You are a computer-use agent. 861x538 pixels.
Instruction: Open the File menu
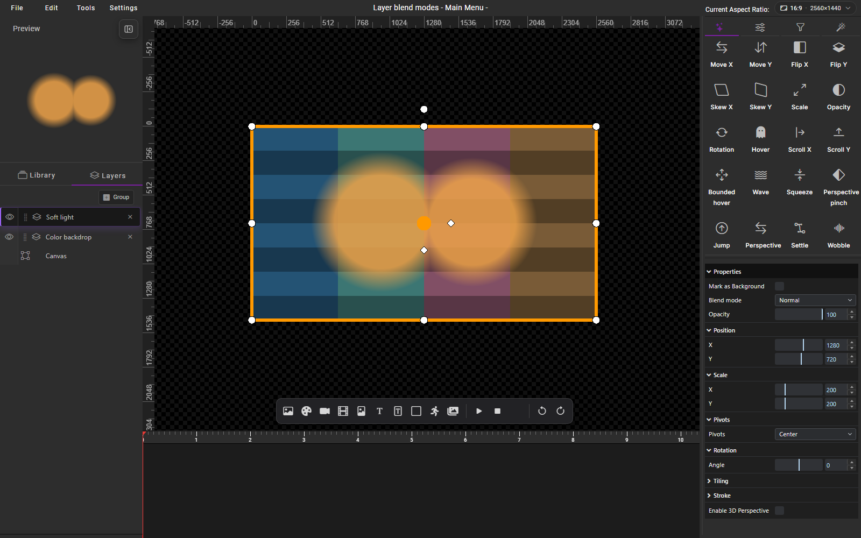coord(17,8)
